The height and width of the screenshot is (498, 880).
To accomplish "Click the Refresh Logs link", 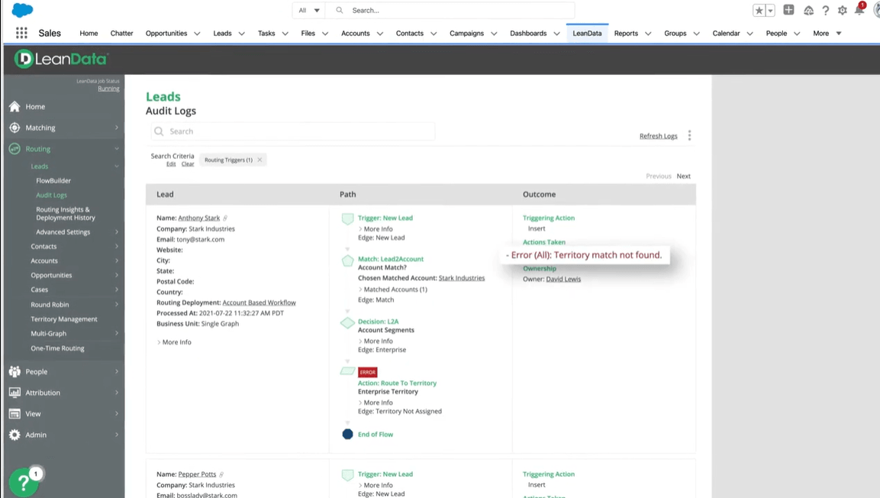I will (x=659, y=136).
